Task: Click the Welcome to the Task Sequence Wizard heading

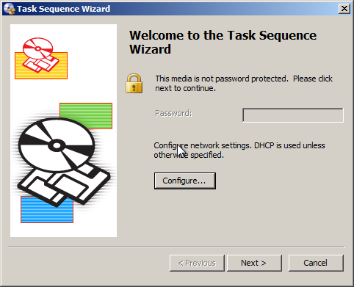Action: point(223,42)
